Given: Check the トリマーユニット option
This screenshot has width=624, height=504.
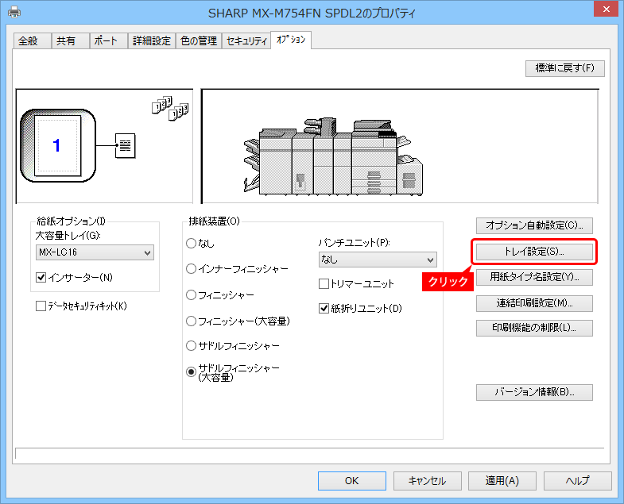Looking at the screenshot, I should coord(324,283).
